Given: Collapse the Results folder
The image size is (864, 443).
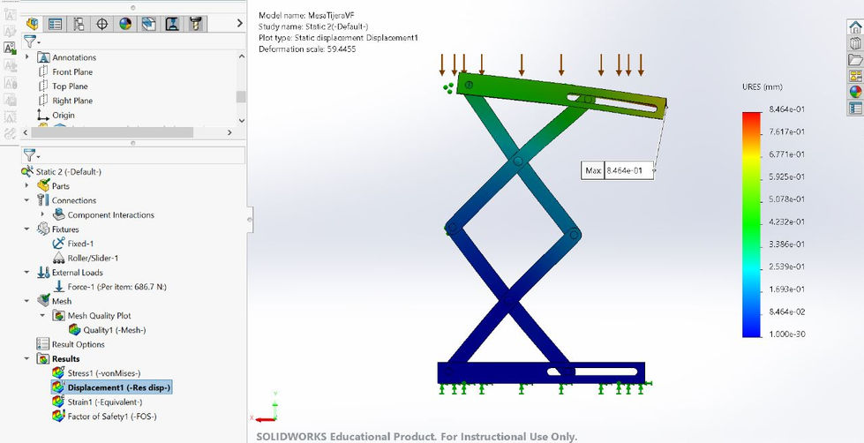Looking at the screenshot, I should [27, 358].
